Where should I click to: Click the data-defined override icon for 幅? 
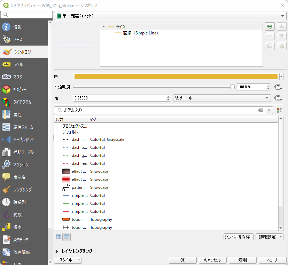click(278, 98)
